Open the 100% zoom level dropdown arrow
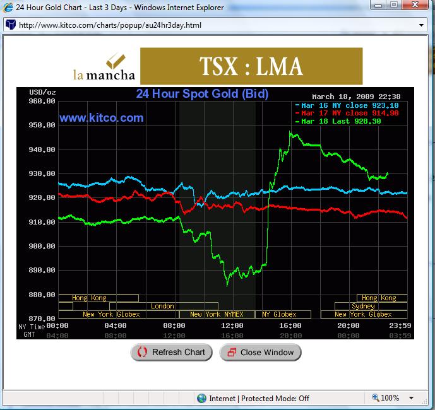This screenshot has height=410, width=435. point(411,398)
